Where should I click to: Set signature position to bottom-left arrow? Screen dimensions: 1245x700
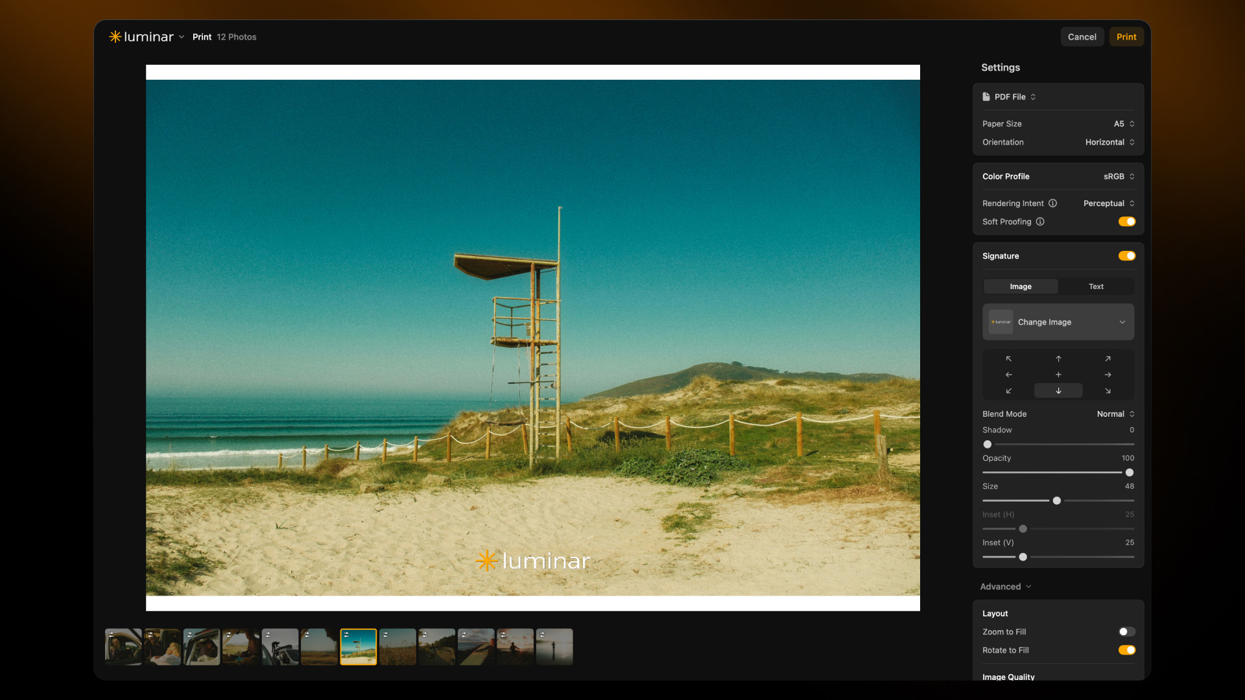1008,391
